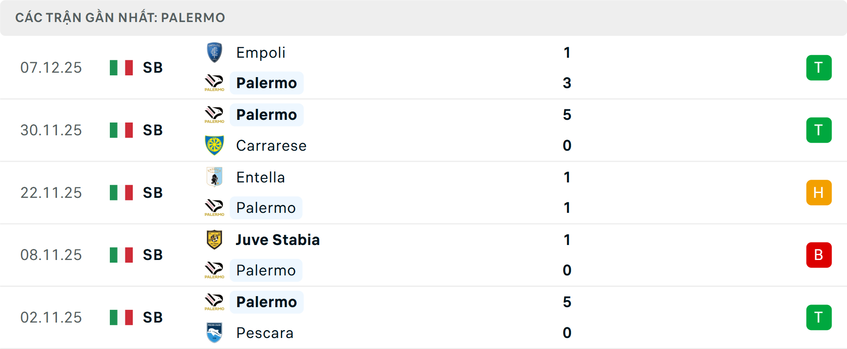
Task: Click the Carrarese club crest
Action: coord(214,145)
